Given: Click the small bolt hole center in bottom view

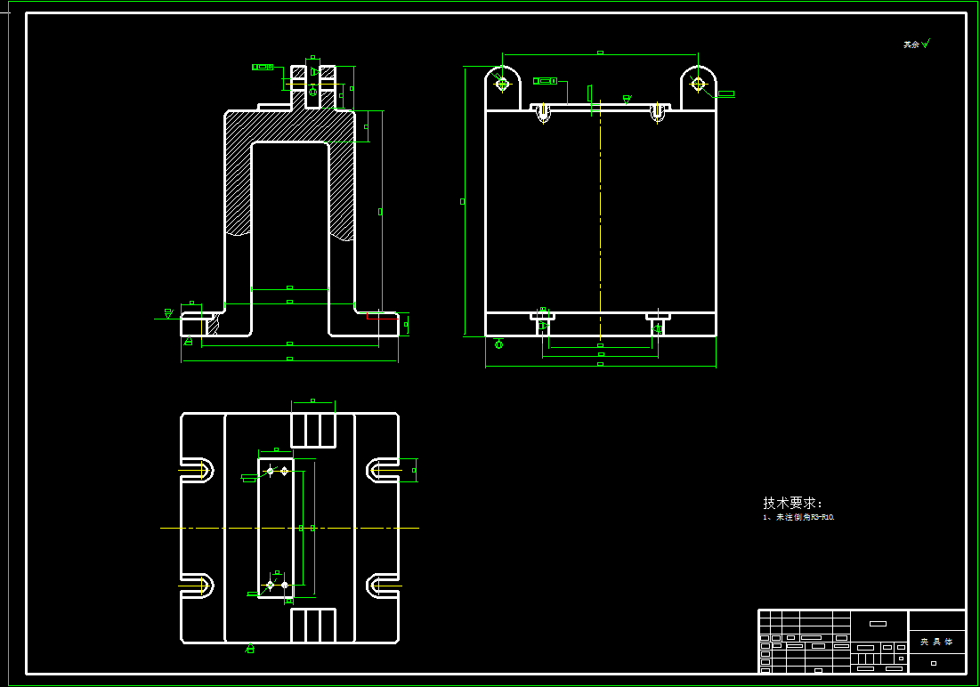Looking at the screenshot, I should (270, 470).
